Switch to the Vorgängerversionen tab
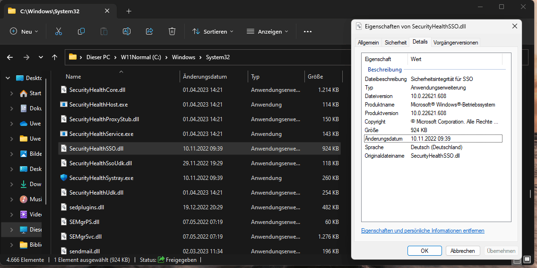Screen dimensions: 537x268 pos(455,43)
